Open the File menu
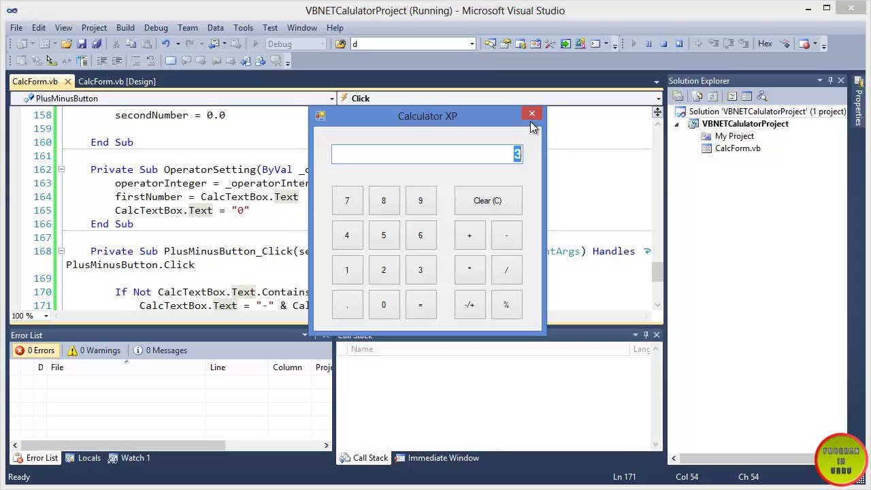 pos(16,28)
